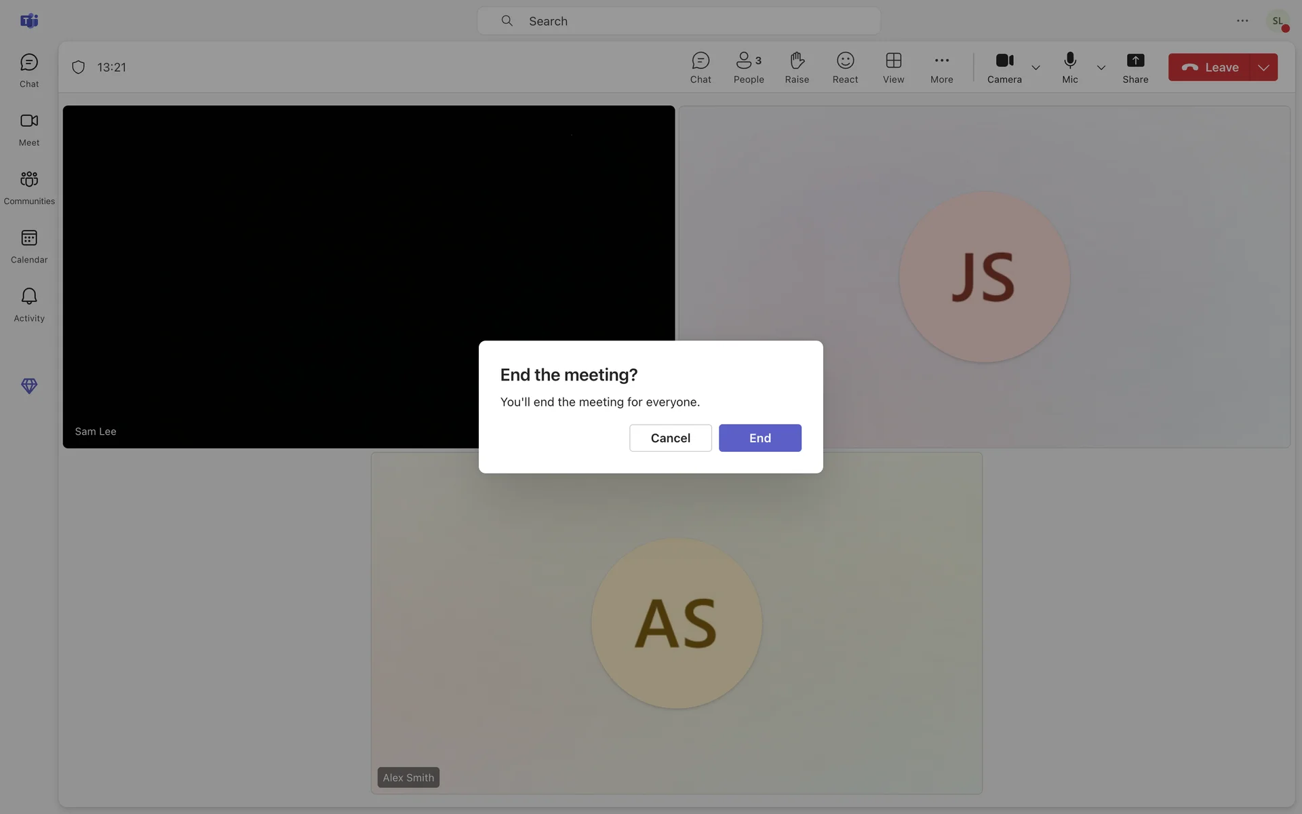This screenshot has width=1302, height=814.
Task: Expand the Camera options chevron
Action: [x=1035, y=68]
